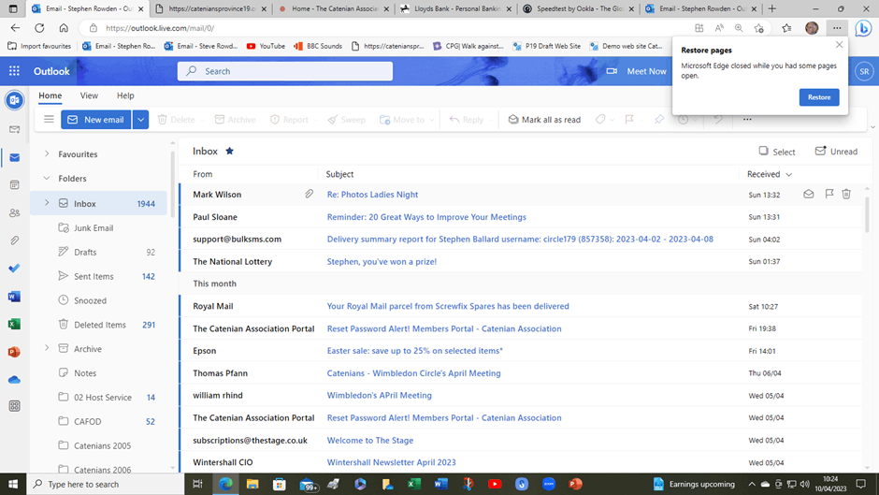Viewport: 879px width, 495px height.
Task: Click the New email button
Action: coord(96,120)
